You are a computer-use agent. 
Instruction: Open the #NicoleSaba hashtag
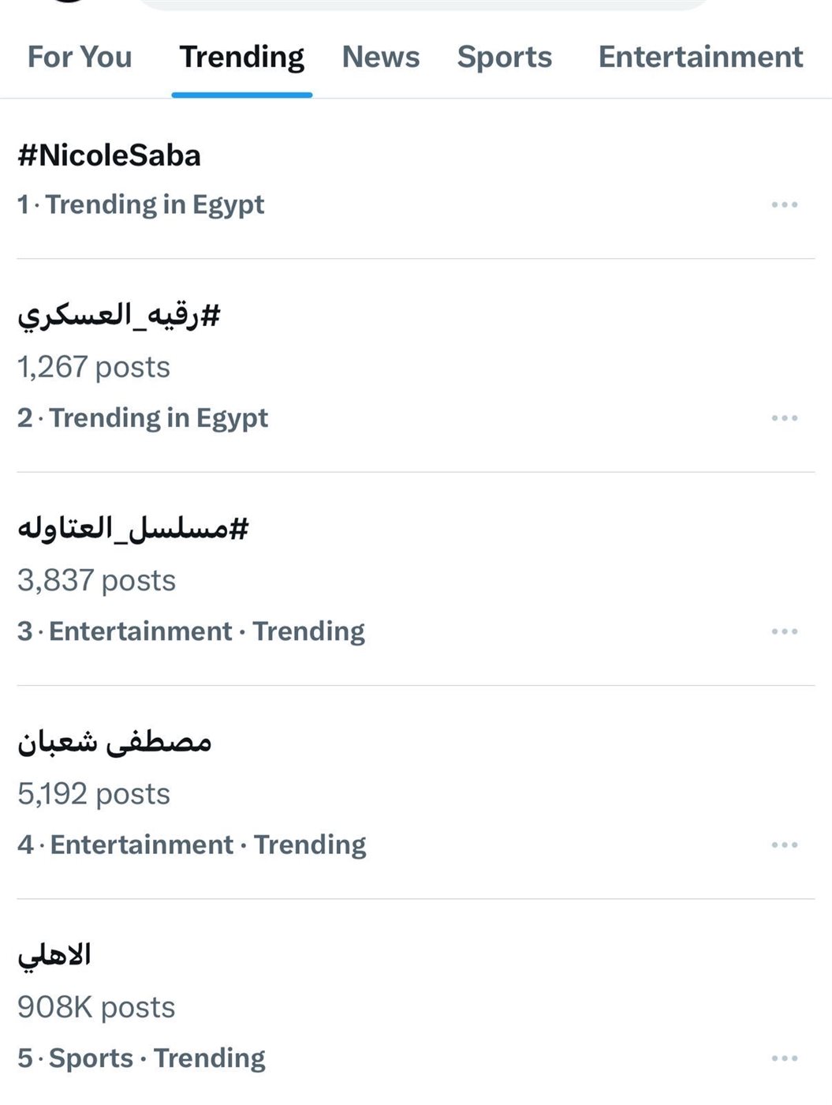click(x=110, y=155)
